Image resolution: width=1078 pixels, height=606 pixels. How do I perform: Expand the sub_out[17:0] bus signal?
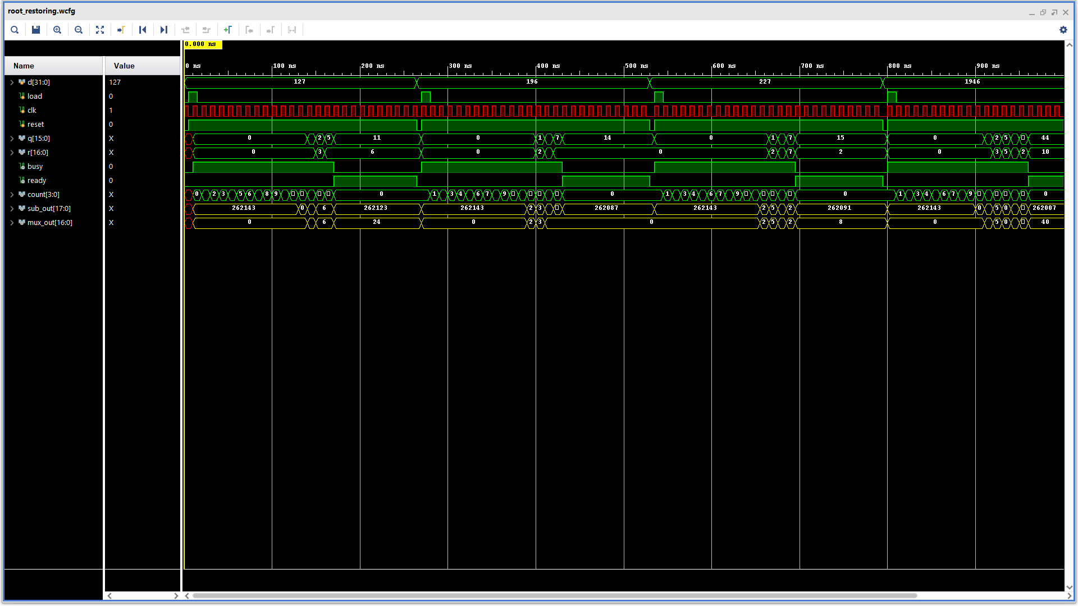pos(12,209)
